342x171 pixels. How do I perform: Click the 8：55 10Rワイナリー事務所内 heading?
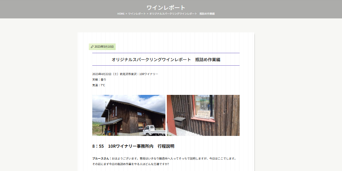click(x=133, y=146)
